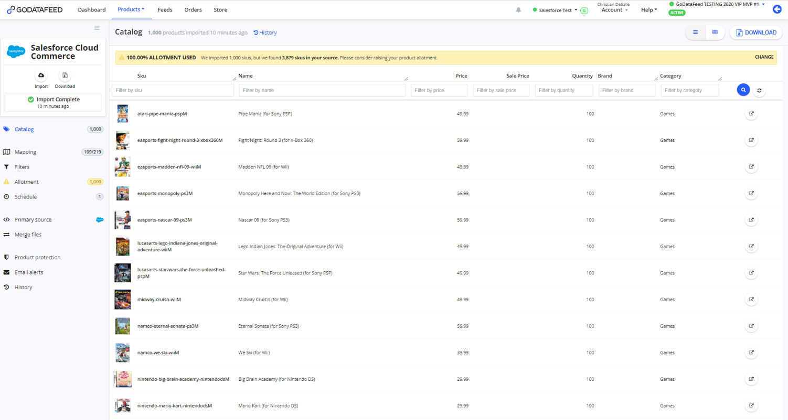Open details icon for Monopoly row

click(751, 193)
